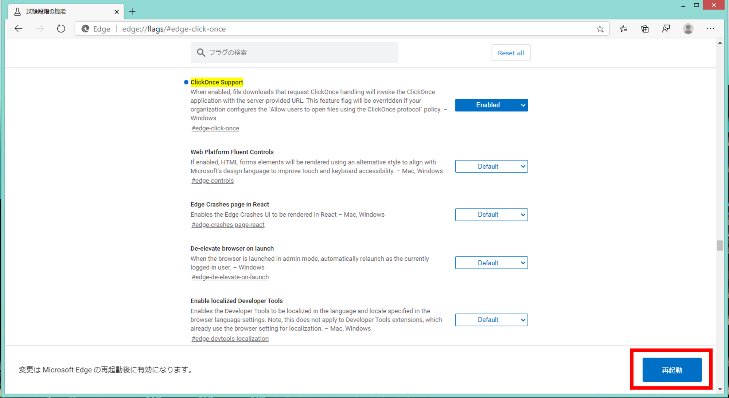
Task: Follow the #edge-click-once link
Action: pyautogui.click(x=215, y=128)
